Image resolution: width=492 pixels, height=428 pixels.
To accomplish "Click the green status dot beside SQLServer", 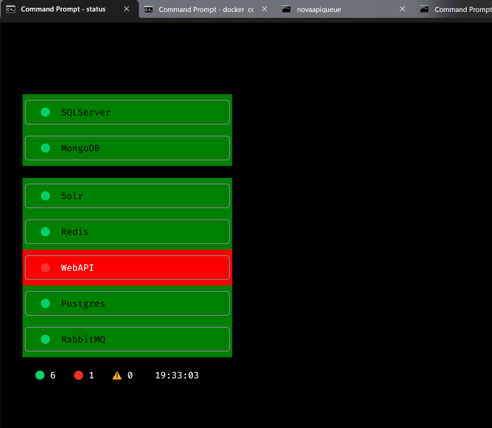I will pos(45,112).
